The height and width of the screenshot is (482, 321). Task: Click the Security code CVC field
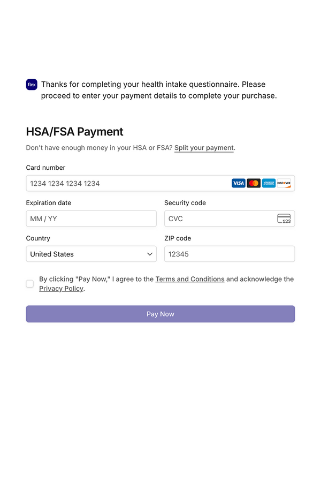coord(219,219)
